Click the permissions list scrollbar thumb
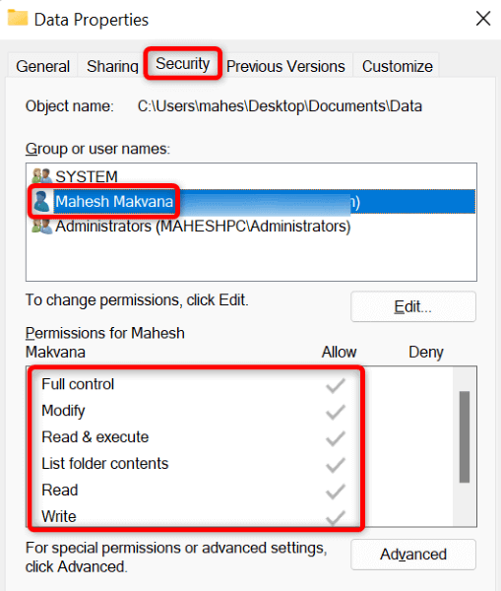Image resolution: width=501 pixels, height=591 pixels. (x=465, y=436)
